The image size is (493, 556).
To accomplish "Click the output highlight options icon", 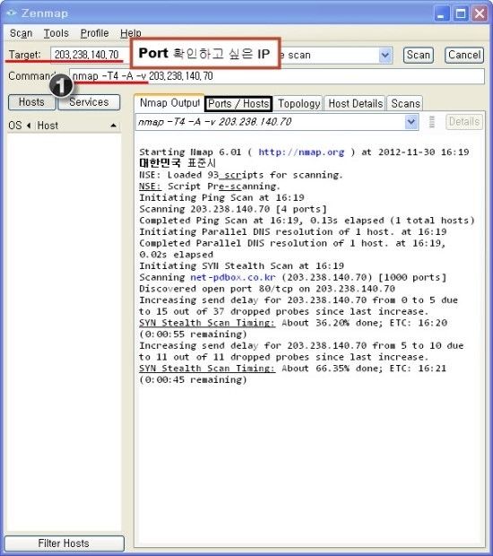I will click(x=432, y=122).
